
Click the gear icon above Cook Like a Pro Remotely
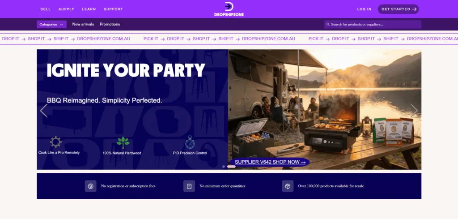coord(56,142)
